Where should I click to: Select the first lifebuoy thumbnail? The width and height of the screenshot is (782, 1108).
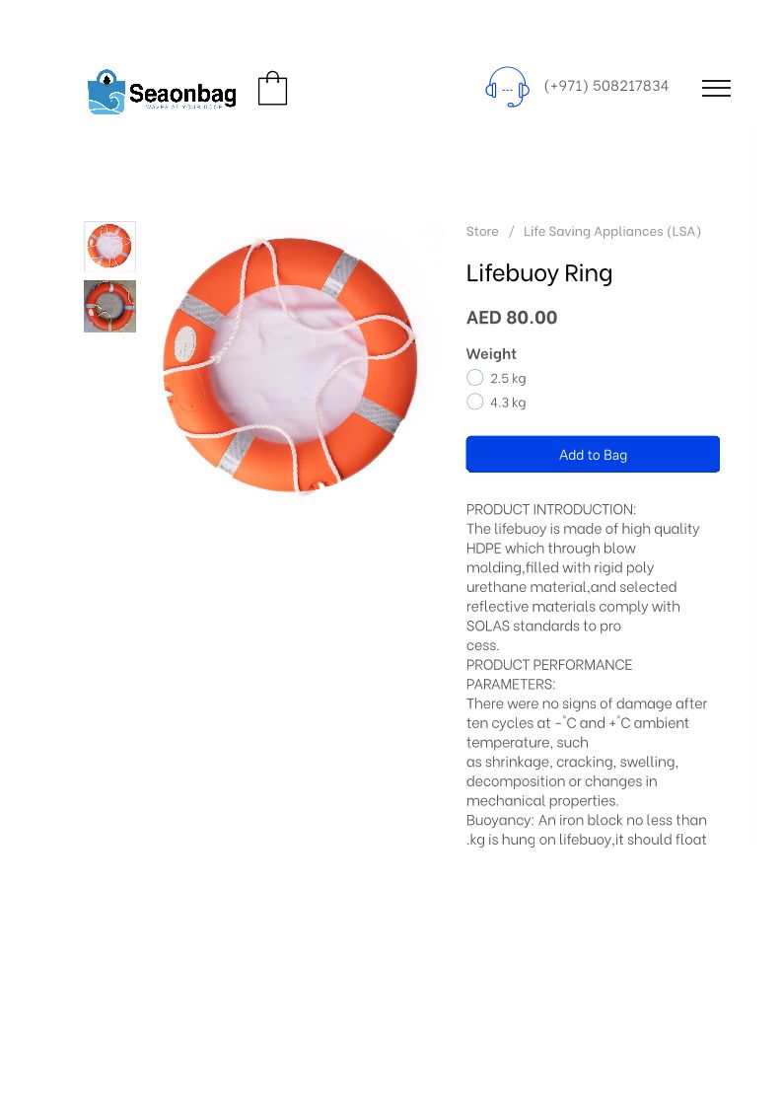tap(109, 247)
